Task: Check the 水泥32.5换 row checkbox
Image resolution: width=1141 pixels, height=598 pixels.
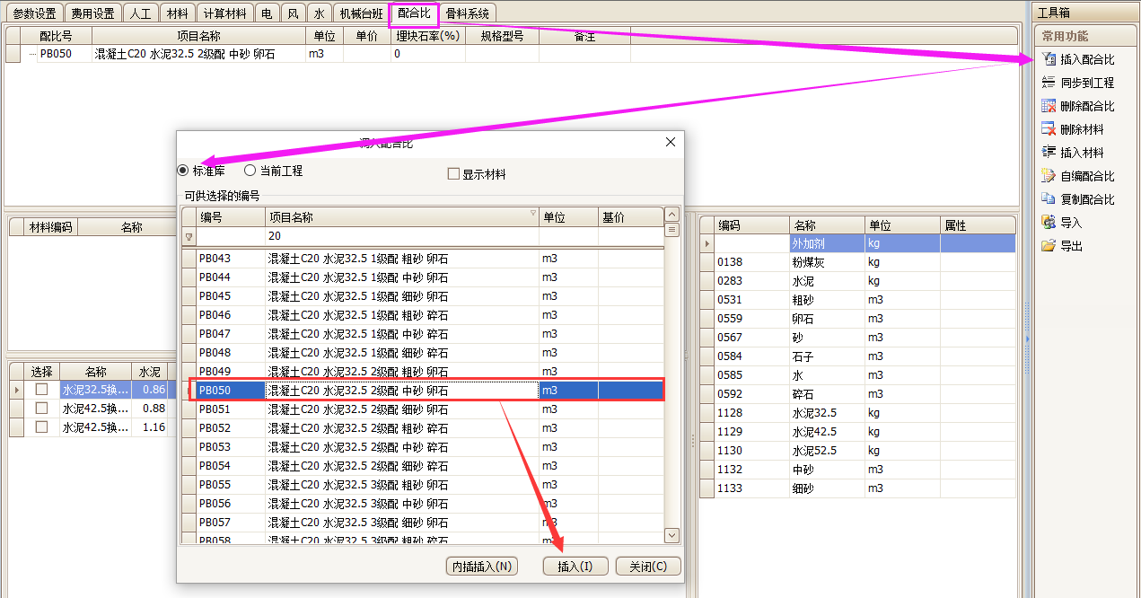Action: (x=41, y=390)
